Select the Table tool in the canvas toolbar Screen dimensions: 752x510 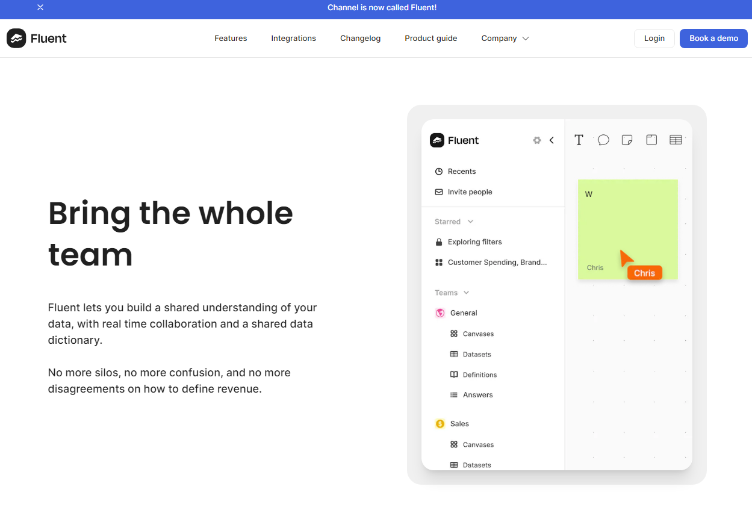coord(676,140)
